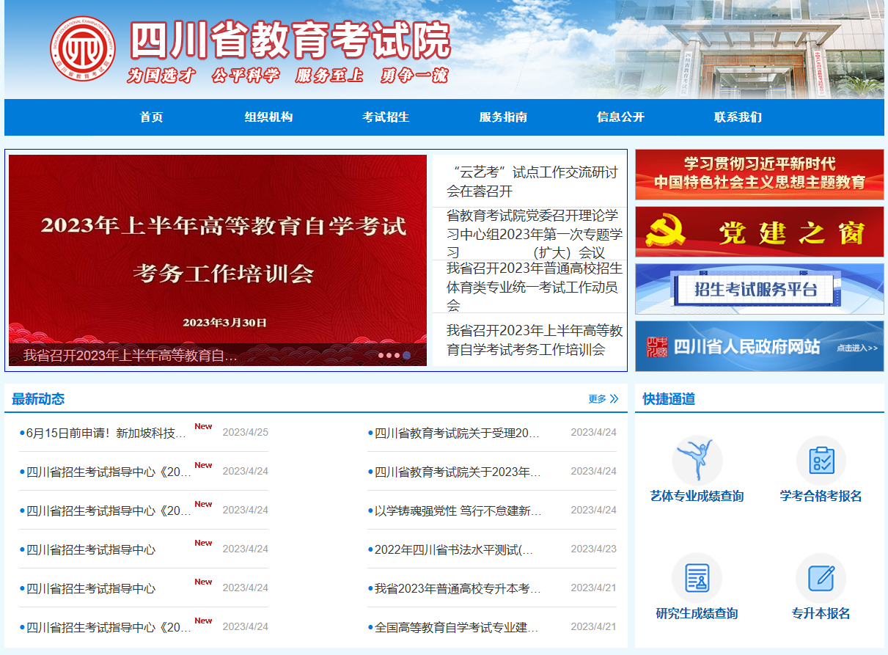
Task: Open news 全国高等教育自学考试专业建…
Action: (x=456, y=627)
